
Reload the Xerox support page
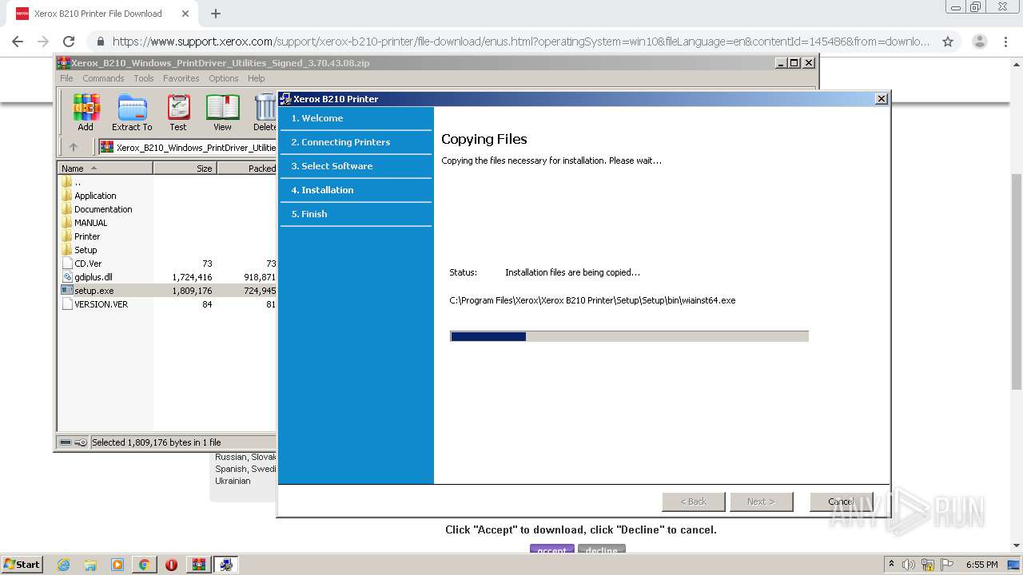(x=69, y=42)
